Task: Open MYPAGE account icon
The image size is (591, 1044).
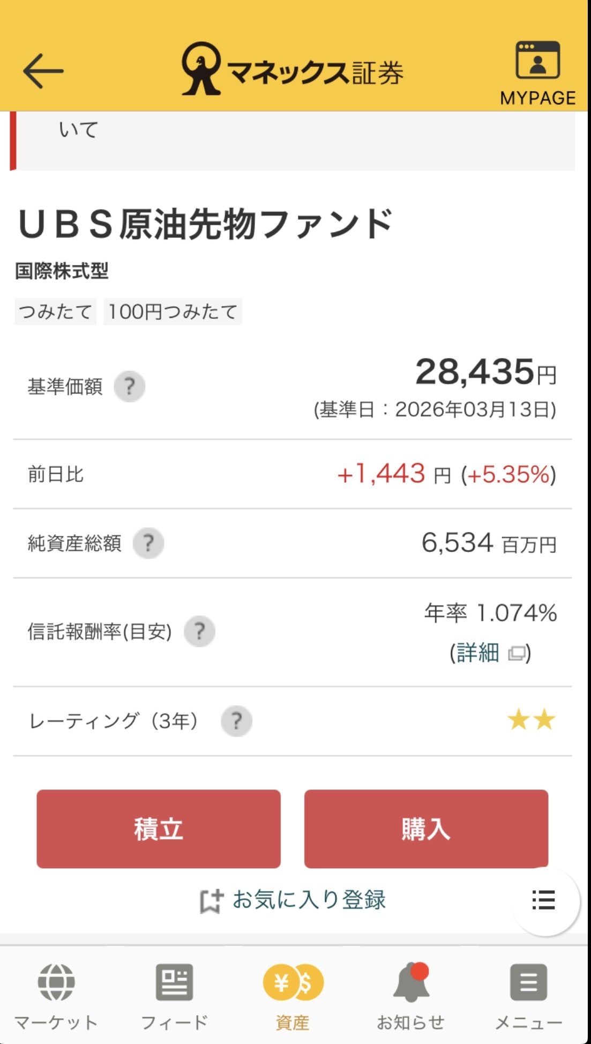Action: pyautogui.click(x=537, y=72)
